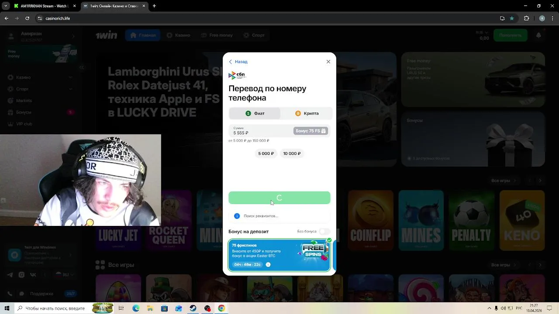This screenshot has height=314, width=559.
Task: Collapse the sidebar with double-chevron icon
Action: tap(82, 68)
